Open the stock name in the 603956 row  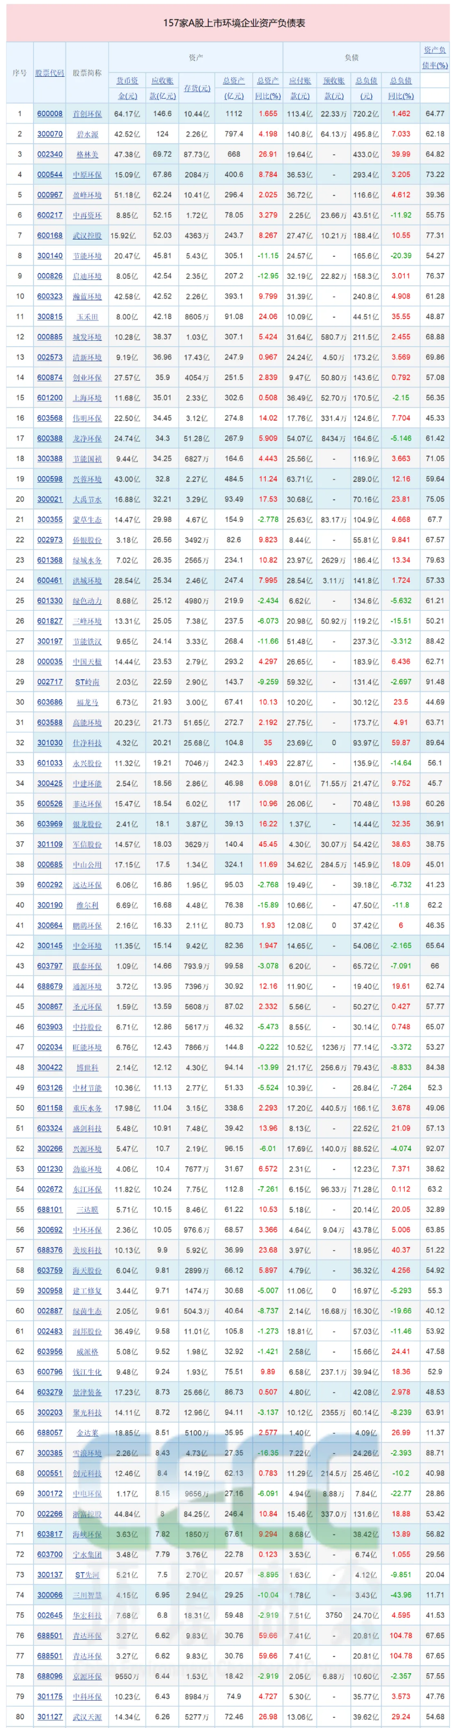click(87, 1351)
